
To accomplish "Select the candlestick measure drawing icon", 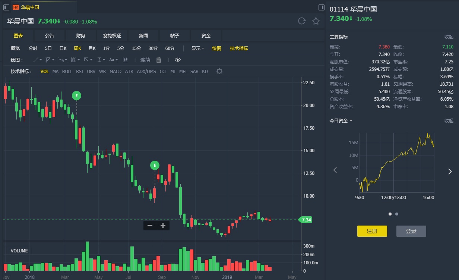I will (125, 60).
